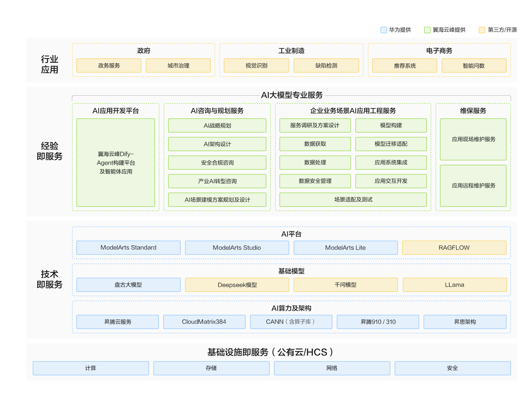Click the 技术即服务 layer label
Viewport: 524px width, 407px height.
pos(49,279)
